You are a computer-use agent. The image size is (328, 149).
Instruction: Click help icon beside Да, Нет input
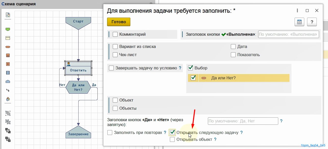point(281,121)
